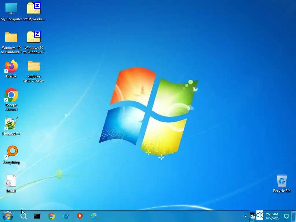The image size is (296, 222).
Task: Open the My Computer desktop icon
Action: click(x=11, y=12)
